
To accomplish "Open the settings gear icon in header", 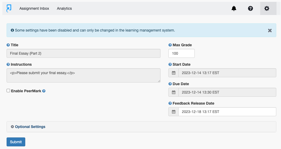I will [x=267, y=8].
